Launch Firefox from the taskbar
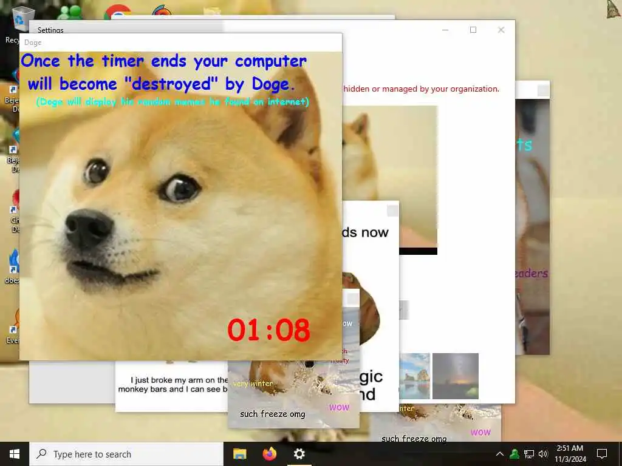 point(270,454)
